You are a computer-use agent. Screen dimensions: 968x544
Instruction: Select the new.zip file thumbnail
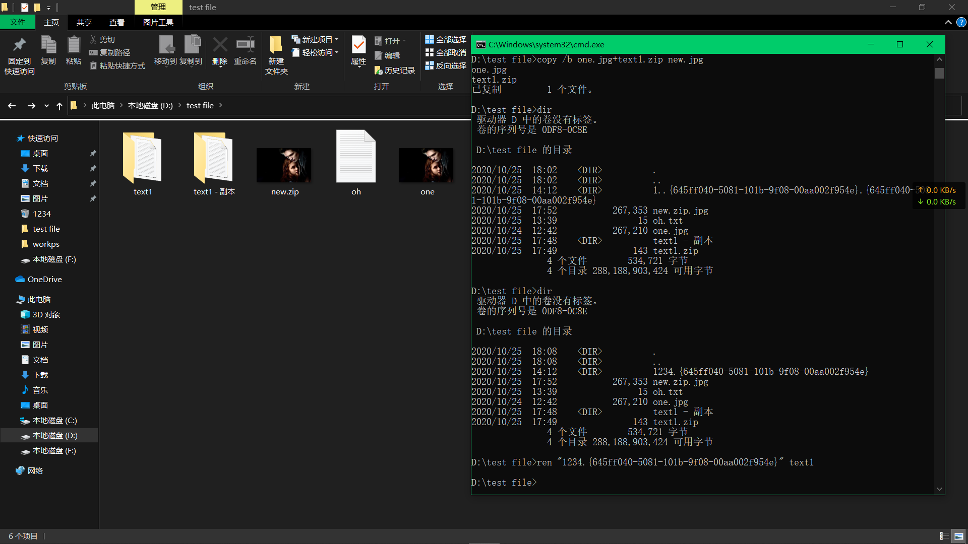coord(284,165)
